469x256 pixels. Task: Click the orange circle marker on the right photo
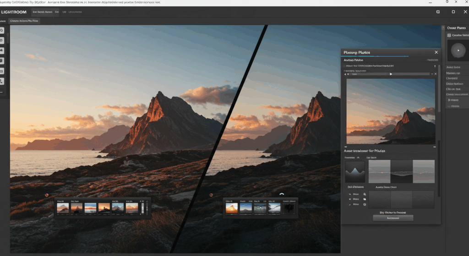(211, 195)
